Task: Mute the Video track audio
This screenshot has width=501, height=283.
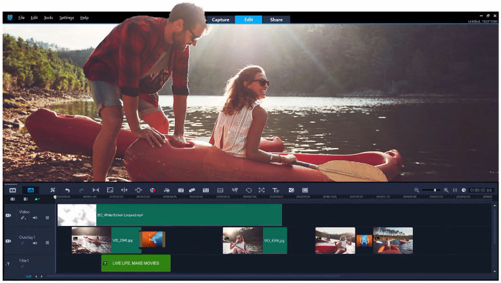Action: pyautogui.click(x=35, y=218)
